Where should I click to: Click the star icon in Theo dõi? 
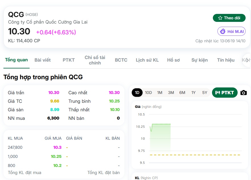click(220, 18)
